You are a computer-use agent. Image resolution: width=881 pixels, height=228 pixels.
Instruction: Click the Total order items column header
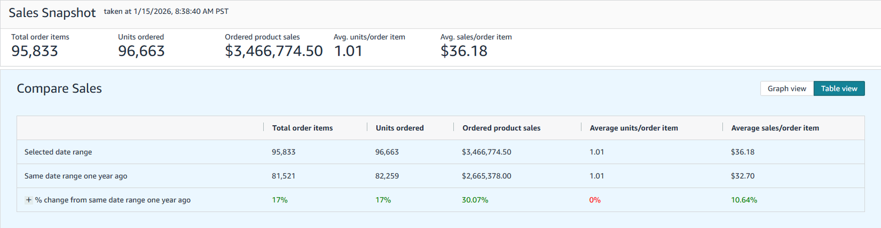(302, 128)
